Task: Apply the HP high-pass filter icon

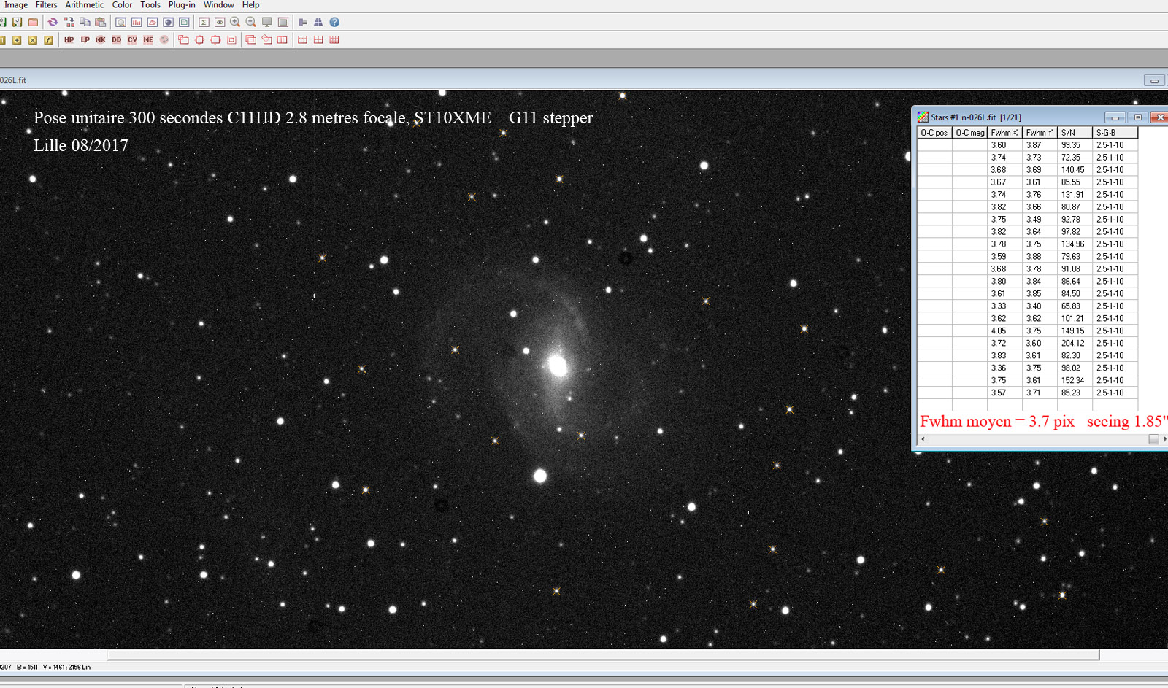Action: (69, 40)
